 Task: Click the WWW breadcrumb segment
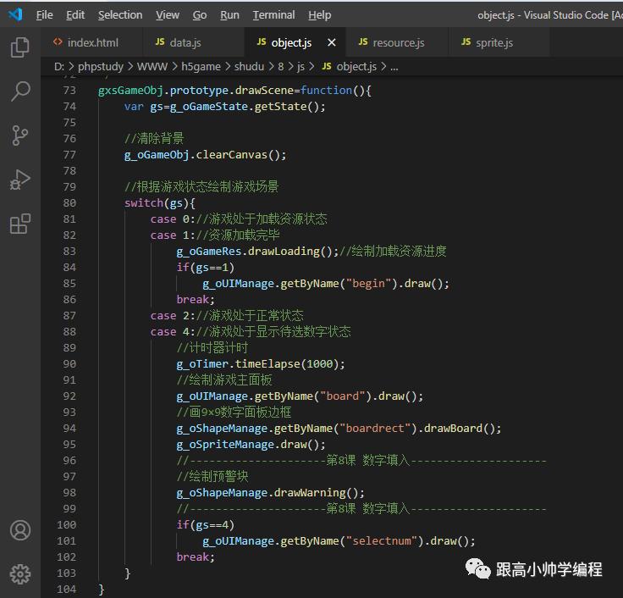click(152, 66)
